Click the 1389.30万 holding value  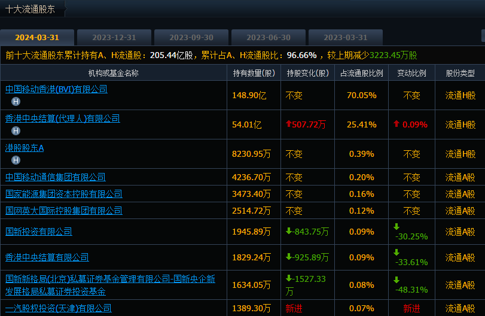point(251,308)
